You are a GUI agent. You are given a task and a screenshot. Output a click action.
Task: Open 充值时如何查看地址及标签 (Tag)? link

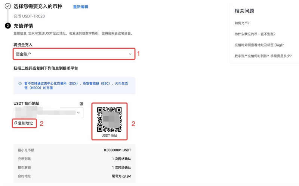click(259, 45)
